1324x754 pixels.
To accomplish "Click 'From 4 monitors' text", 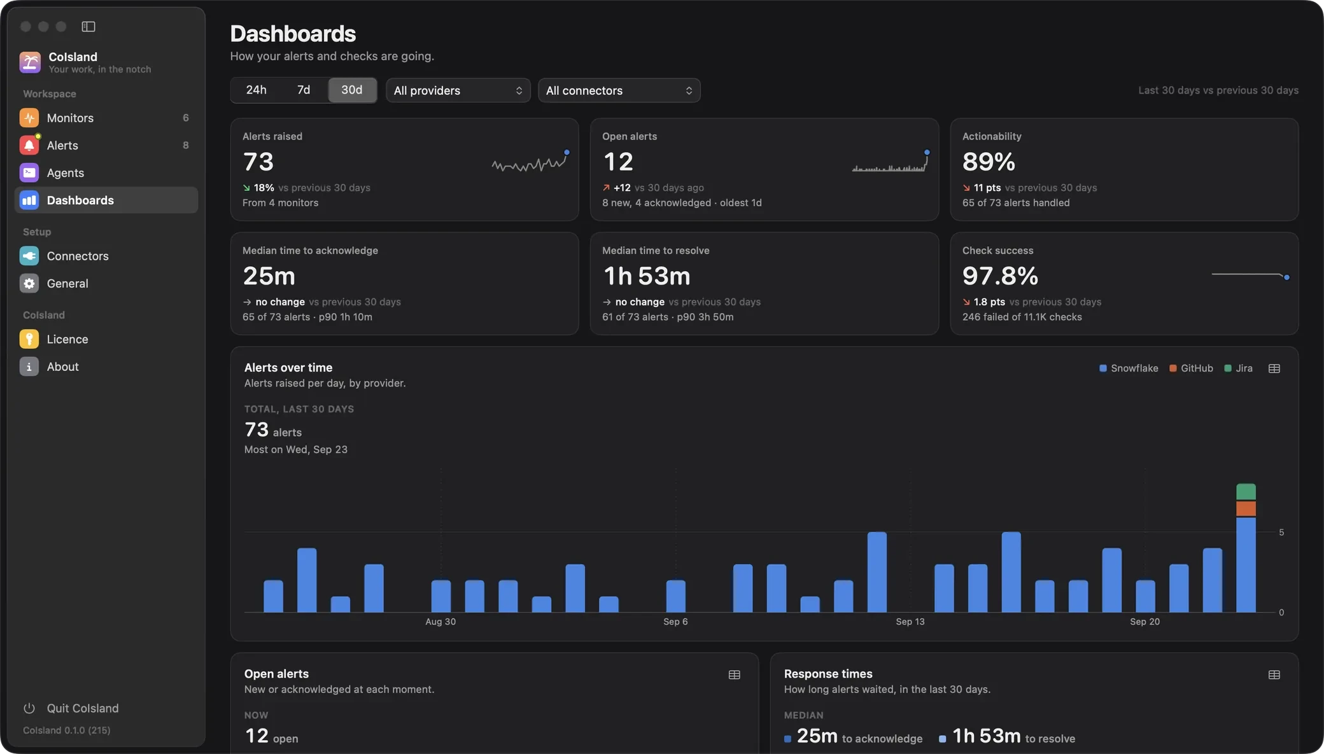I will [x=280, y=202].
